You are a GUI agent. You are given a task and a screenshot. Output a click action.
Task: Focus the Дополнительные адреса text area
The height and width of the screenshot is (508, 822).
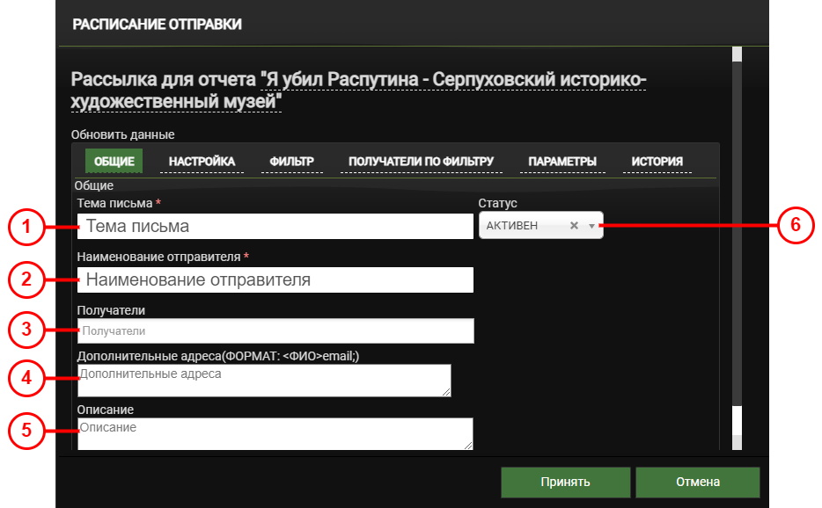coord(264,381)
